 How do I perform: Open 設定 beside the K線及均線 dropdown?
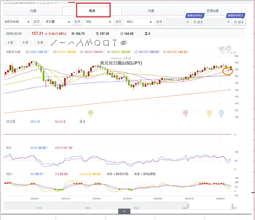point(37,22)
